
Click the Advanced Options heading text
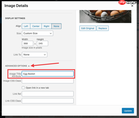point(16,66)
